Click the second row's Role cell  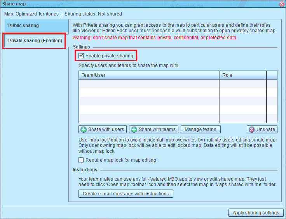[243, 93]
